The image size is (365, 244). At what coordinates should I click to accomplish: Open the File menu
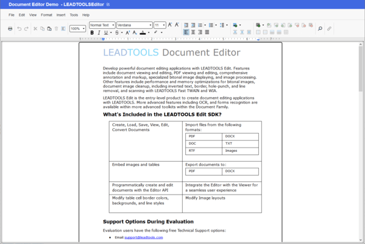tap(12, 15)
